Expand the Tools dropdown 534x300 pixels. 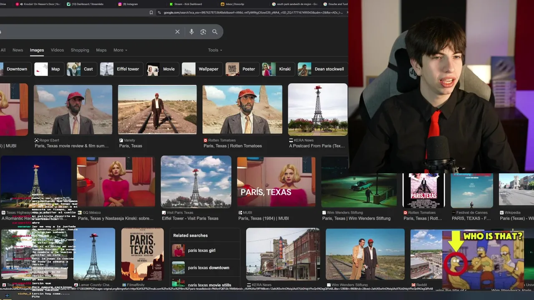[x=215, y=50]
